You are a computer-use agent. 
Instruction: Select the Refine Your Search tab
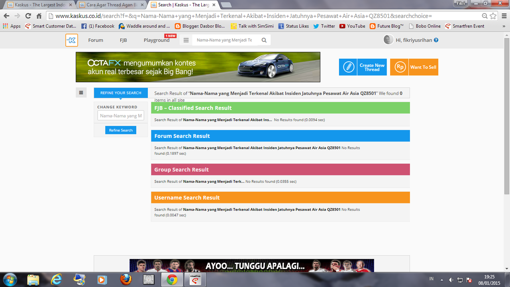(x=121, y=93)
